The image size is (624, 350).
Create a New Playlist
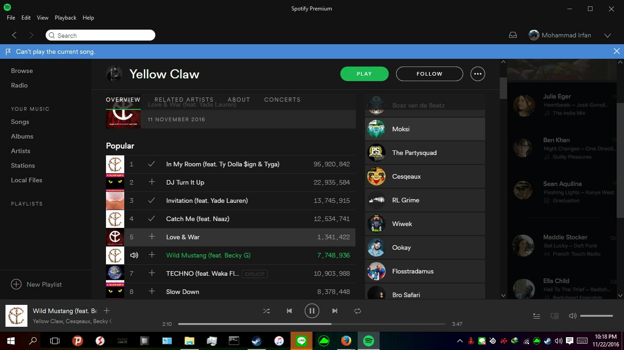[37, 284]
